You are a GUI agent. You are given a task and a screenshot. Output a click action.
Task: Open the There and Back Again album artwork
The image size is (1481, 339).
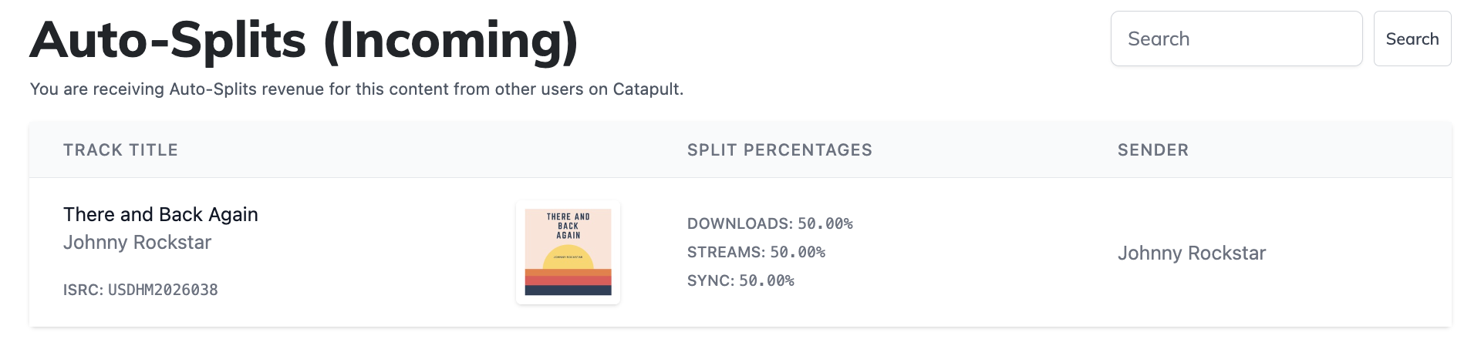568,253
